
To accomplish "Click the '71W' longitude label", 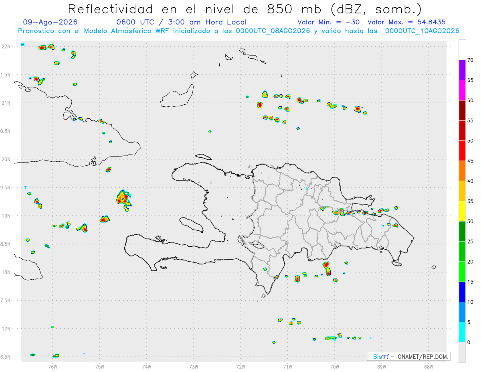I will pos(287,366).
